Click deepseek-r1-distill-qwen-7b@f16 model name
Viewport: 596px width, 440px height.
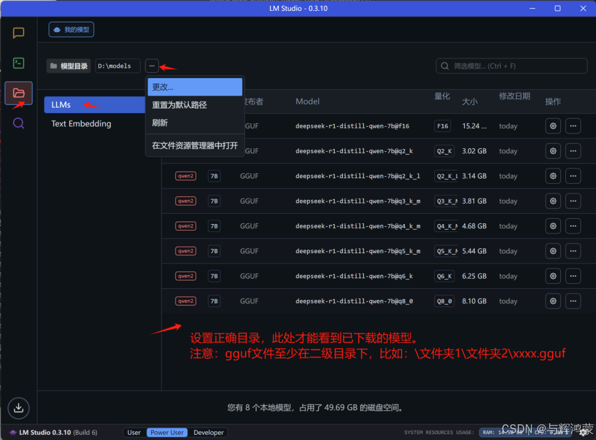pos(352,126)
